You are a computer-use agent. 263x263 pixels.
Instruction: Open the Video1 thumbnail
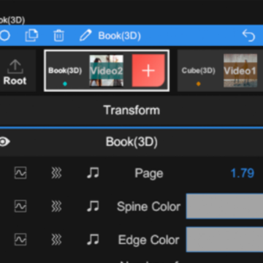[240, 71]
